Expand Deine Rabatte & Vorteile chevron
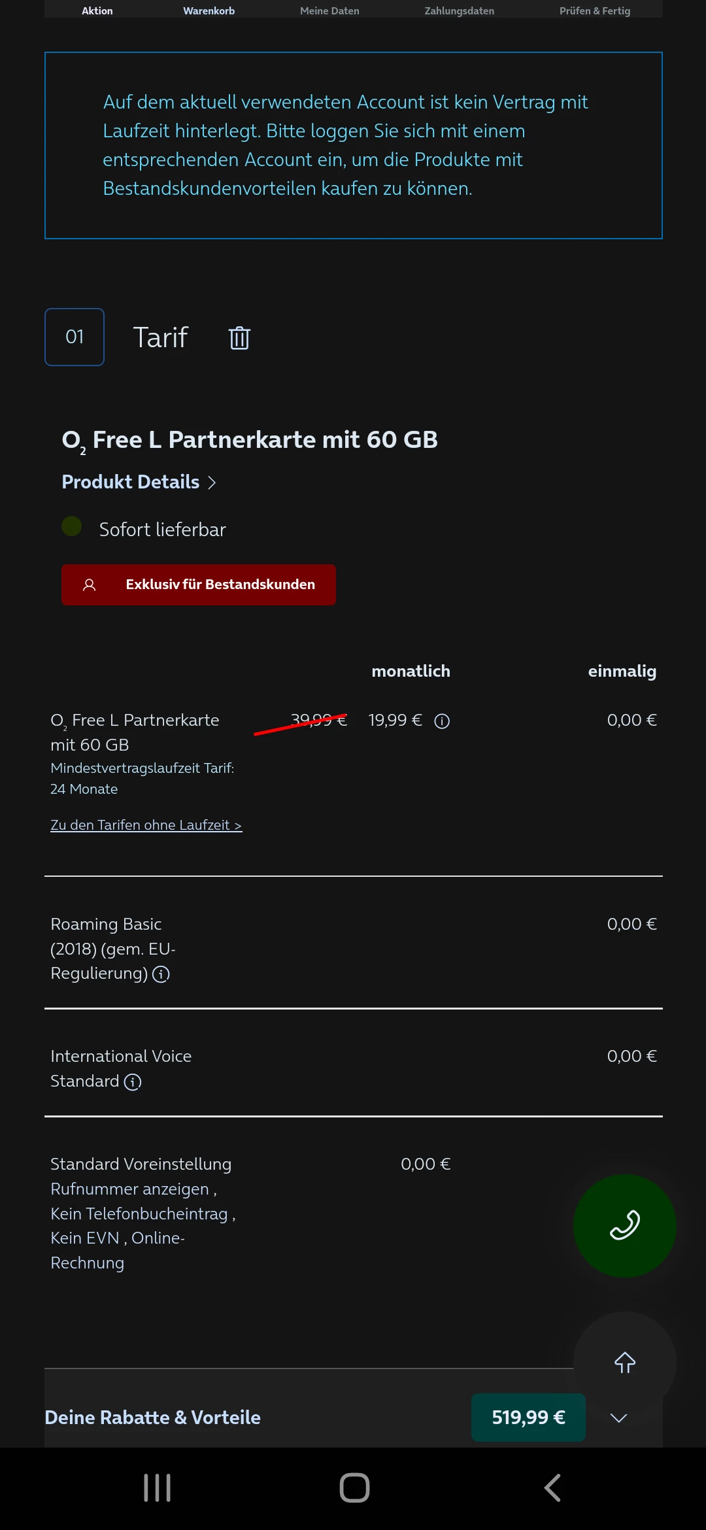 (x=618, y=1418)
